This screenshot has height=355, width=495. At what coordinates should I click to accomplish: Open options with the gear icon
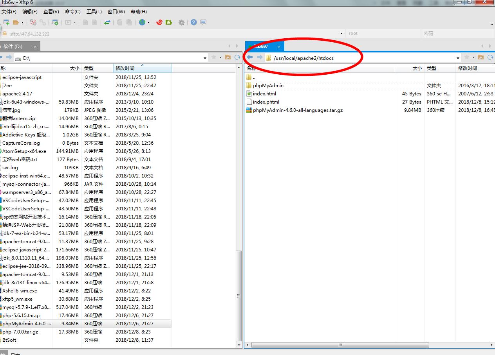pyautogui.click(x=181, y=23)
